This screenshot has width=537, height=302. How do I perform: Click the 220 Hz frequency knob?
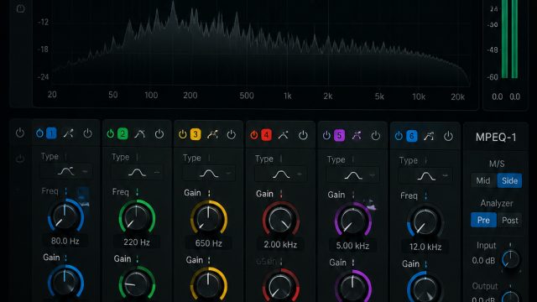pyautogui.click(x=137, y=217)
